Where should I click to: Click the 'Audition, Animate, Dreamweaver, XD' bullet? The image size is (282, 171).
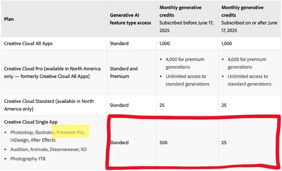48,149
